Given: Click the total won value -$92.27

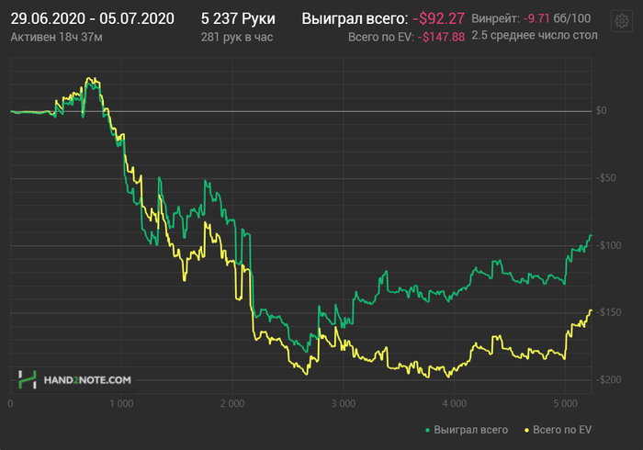Looking at the screenshot, I should coord(438,18).
